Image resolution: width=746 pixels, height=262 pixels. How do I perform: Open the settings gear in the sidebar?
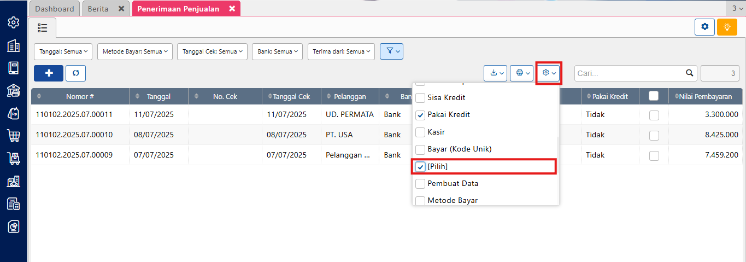[14, 22]
